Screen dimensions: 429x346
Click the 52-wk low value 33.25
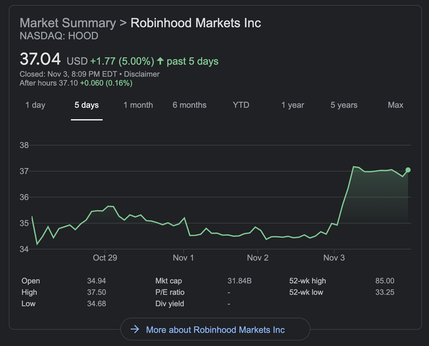click(x=385, y=292)
